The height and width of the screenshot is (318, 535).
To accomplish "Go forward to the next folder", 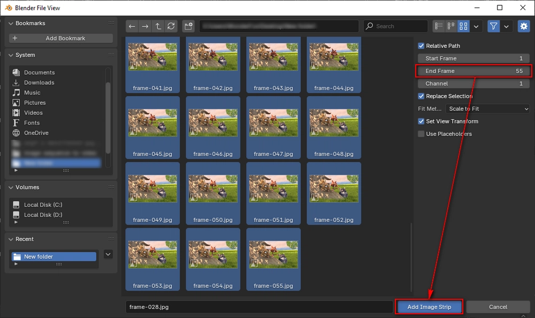I will [x=145, y=26].
